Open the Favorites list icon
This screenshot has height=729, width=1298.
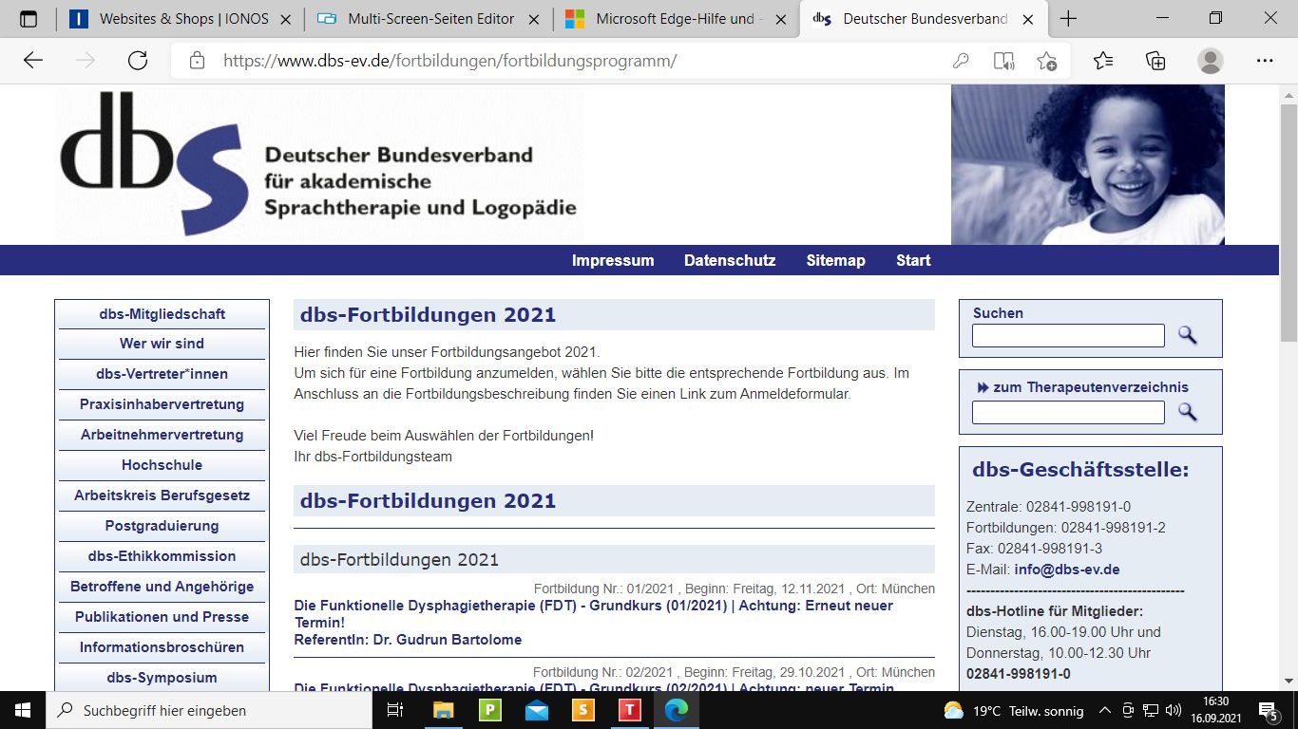pyautogui.click(x=1102, y=61)
